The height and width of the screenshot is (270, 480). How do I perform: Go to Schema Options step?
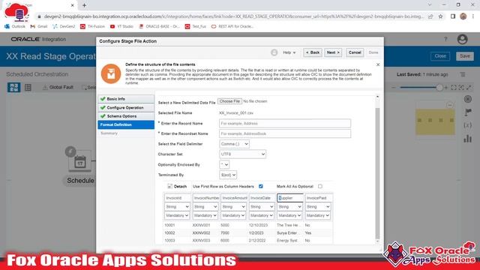(x=126, y=116)
